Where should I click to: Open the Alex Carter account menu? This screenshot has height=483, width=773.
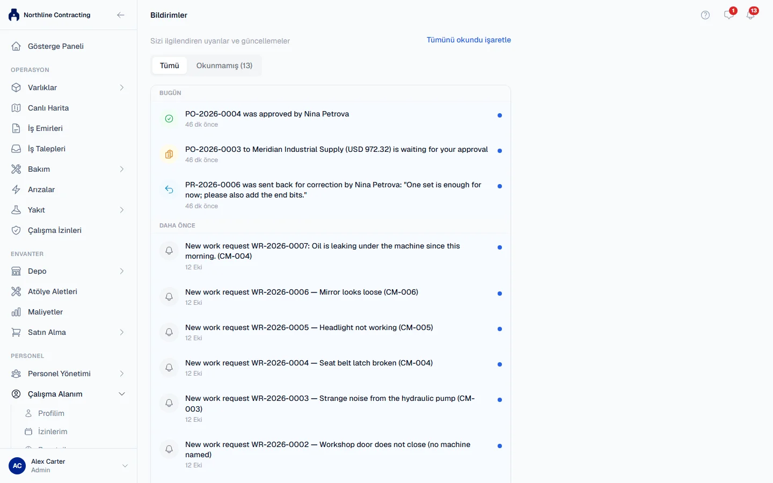coord(68,466)
